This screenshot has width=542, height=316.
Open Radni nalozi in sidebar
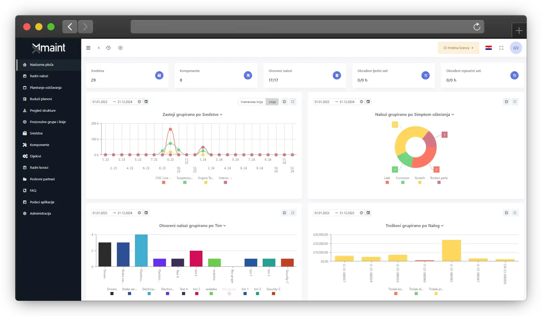(x=39, y=76)
